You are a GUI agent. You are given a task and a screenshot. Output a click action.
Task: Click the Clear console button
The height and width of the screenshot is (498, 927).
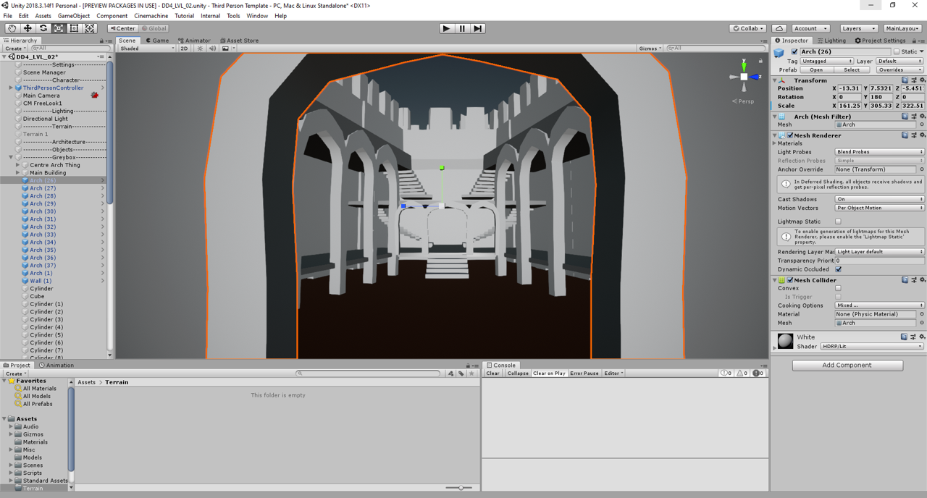click(492, 373)
